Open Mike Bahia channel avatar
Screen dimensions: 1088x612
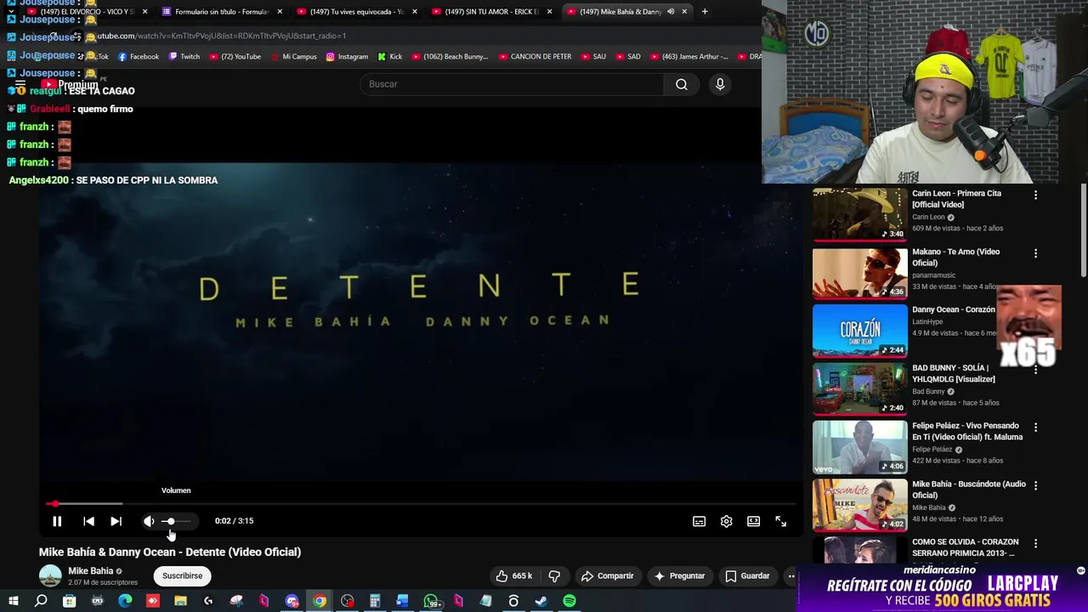50,575
